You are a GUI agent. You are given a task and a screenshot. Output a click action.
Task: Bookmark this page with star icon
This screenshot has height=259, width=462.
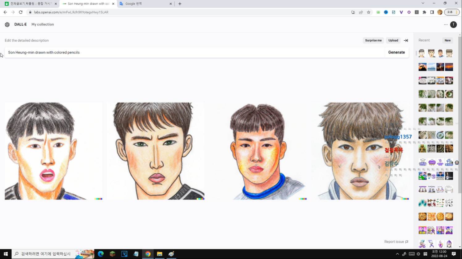pyautogui.click(x=368, y=12)
